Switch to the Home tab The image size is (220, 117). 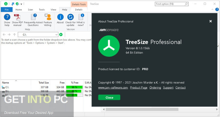[x=19, y=10]
